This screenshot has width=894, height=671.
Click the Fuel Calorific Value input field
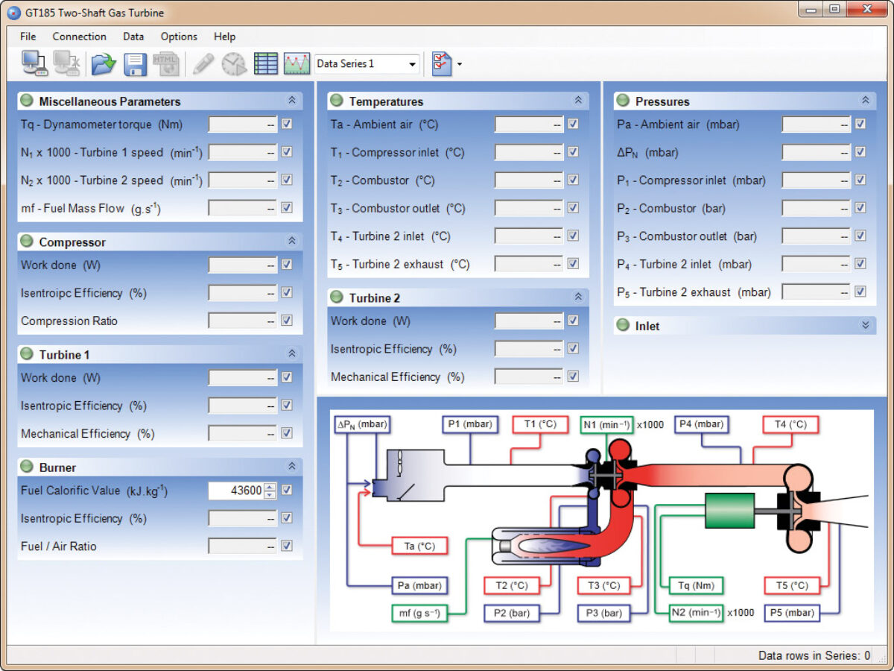tap(236, 491)
